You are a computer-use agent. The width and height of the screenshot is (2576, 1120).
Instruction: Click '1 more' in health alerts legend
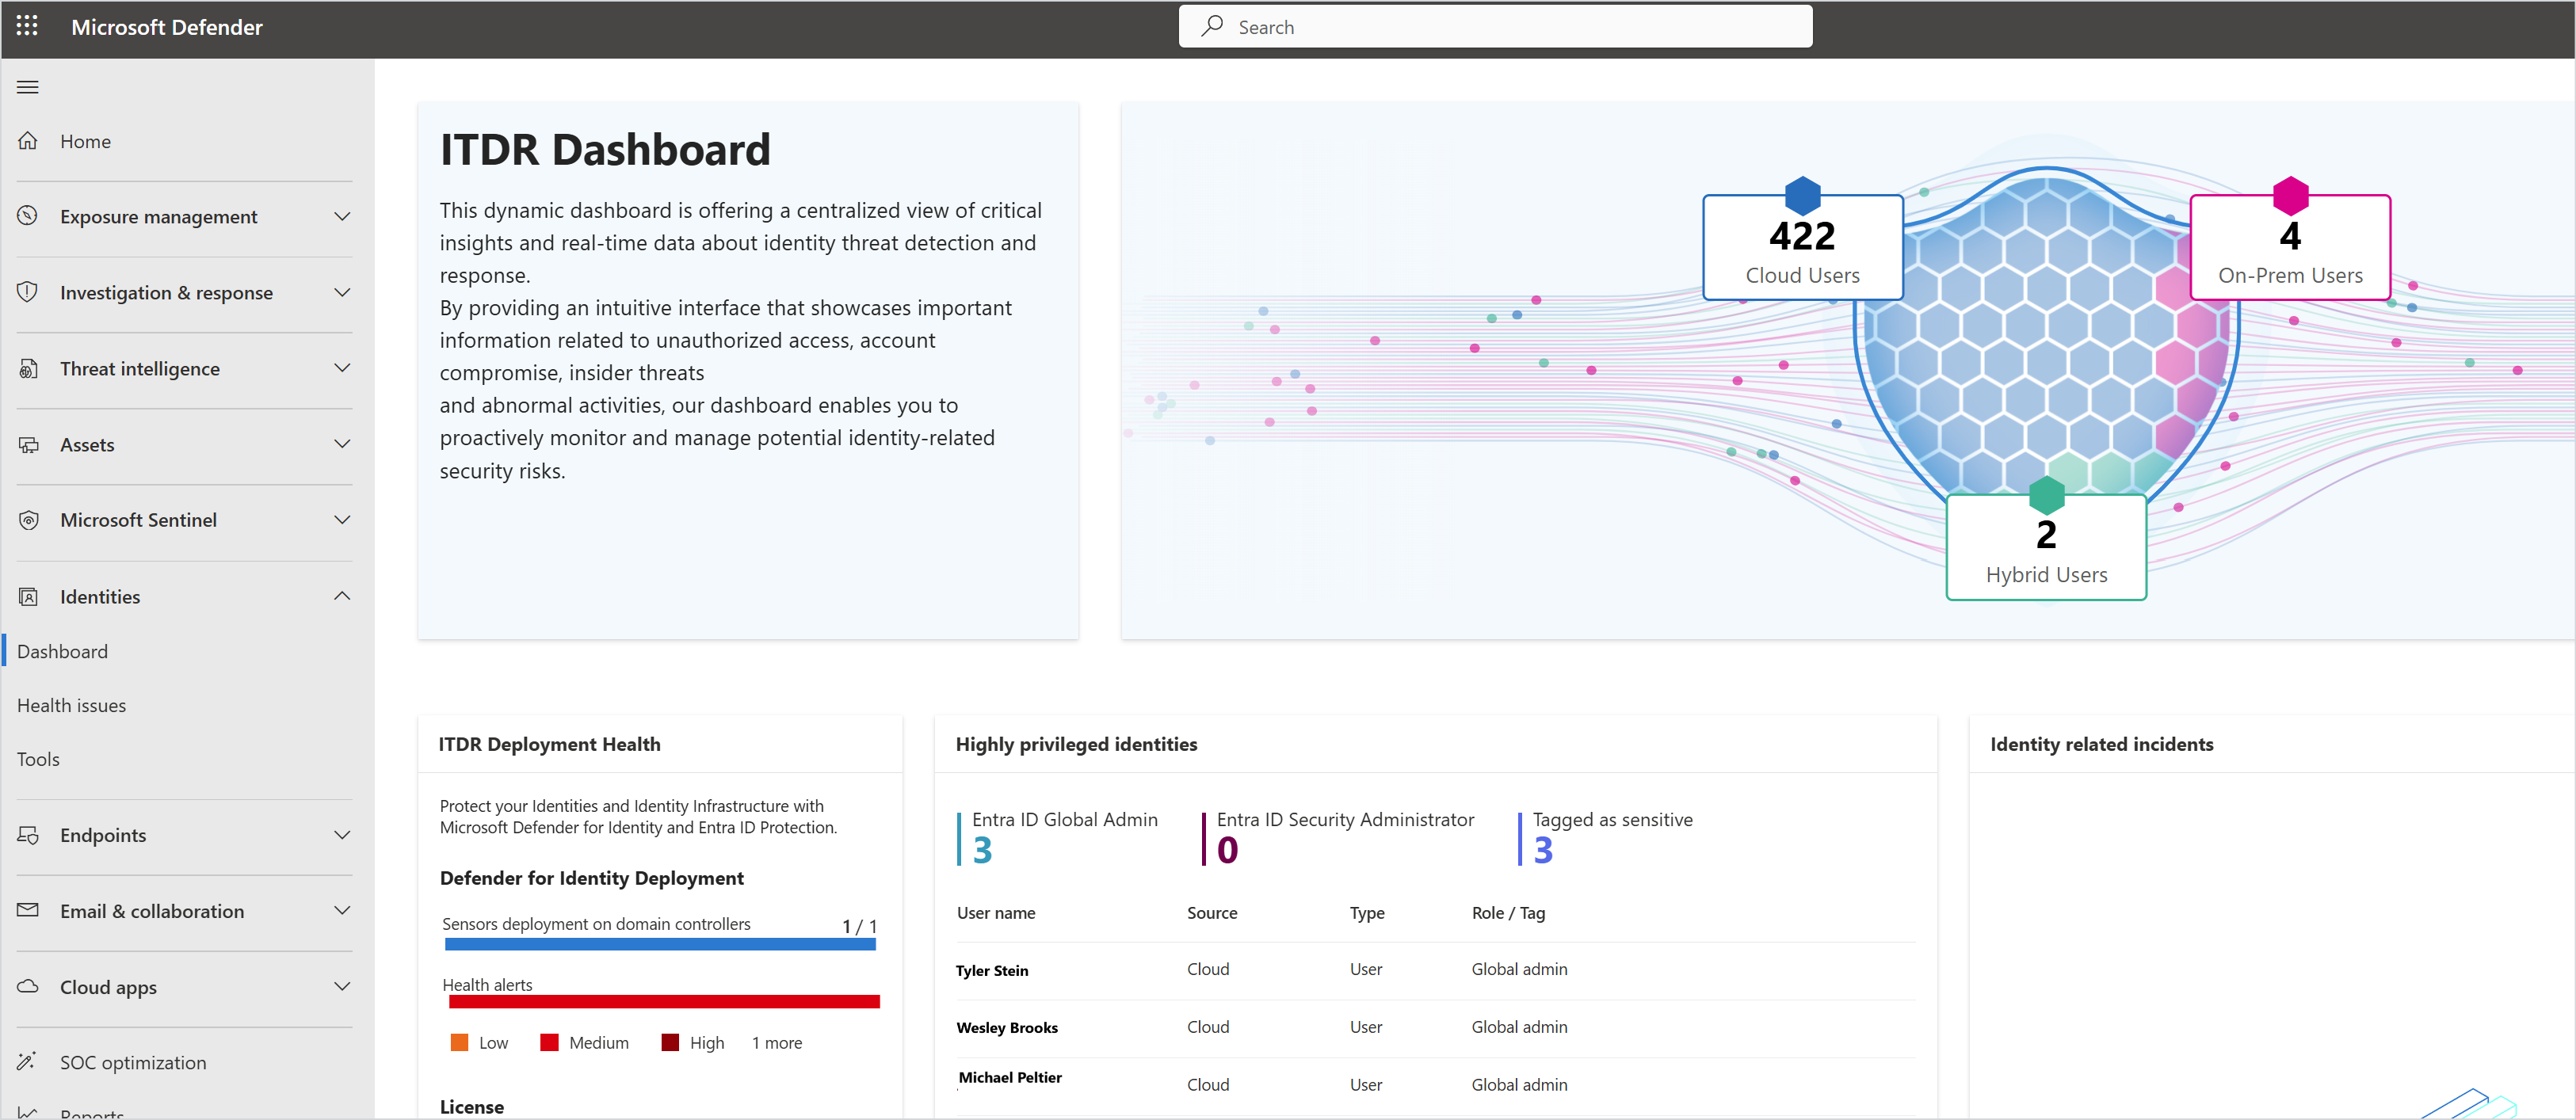click(776, 1043)
